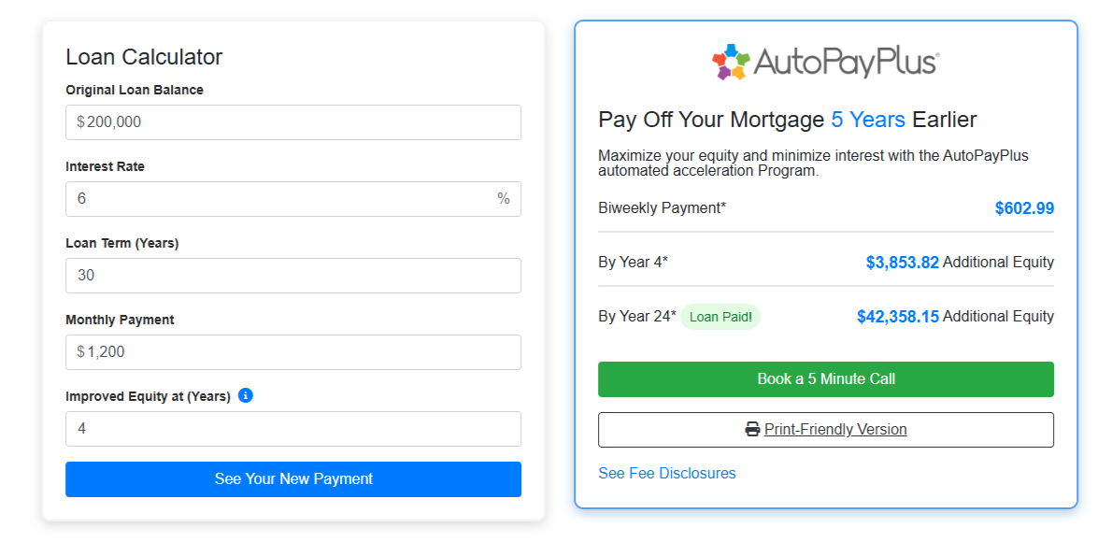The image size is (1112, 556).
Task: Click the dollar sign in Monthly Payment
Action: point(80,352)
